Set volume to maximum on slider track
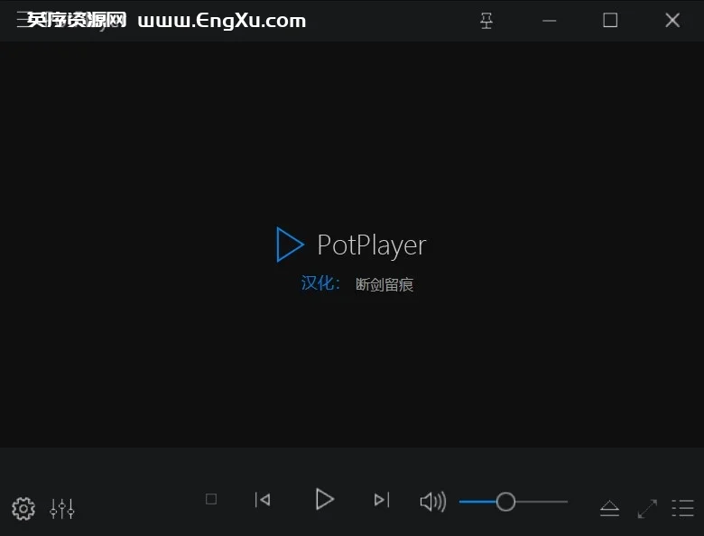The width and height of the screenshot is (704, 536). [566, 502]
